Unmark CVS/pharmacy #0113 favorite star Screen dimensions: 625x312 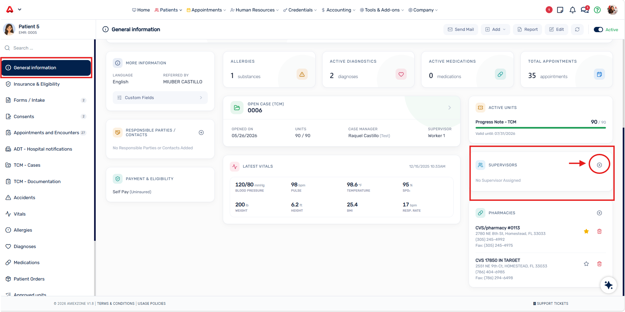tap(586, 231)
